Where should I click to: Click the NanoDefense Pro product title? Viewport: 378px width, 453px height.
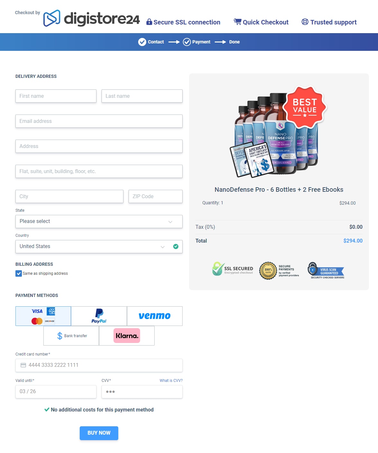pos(279,190)
